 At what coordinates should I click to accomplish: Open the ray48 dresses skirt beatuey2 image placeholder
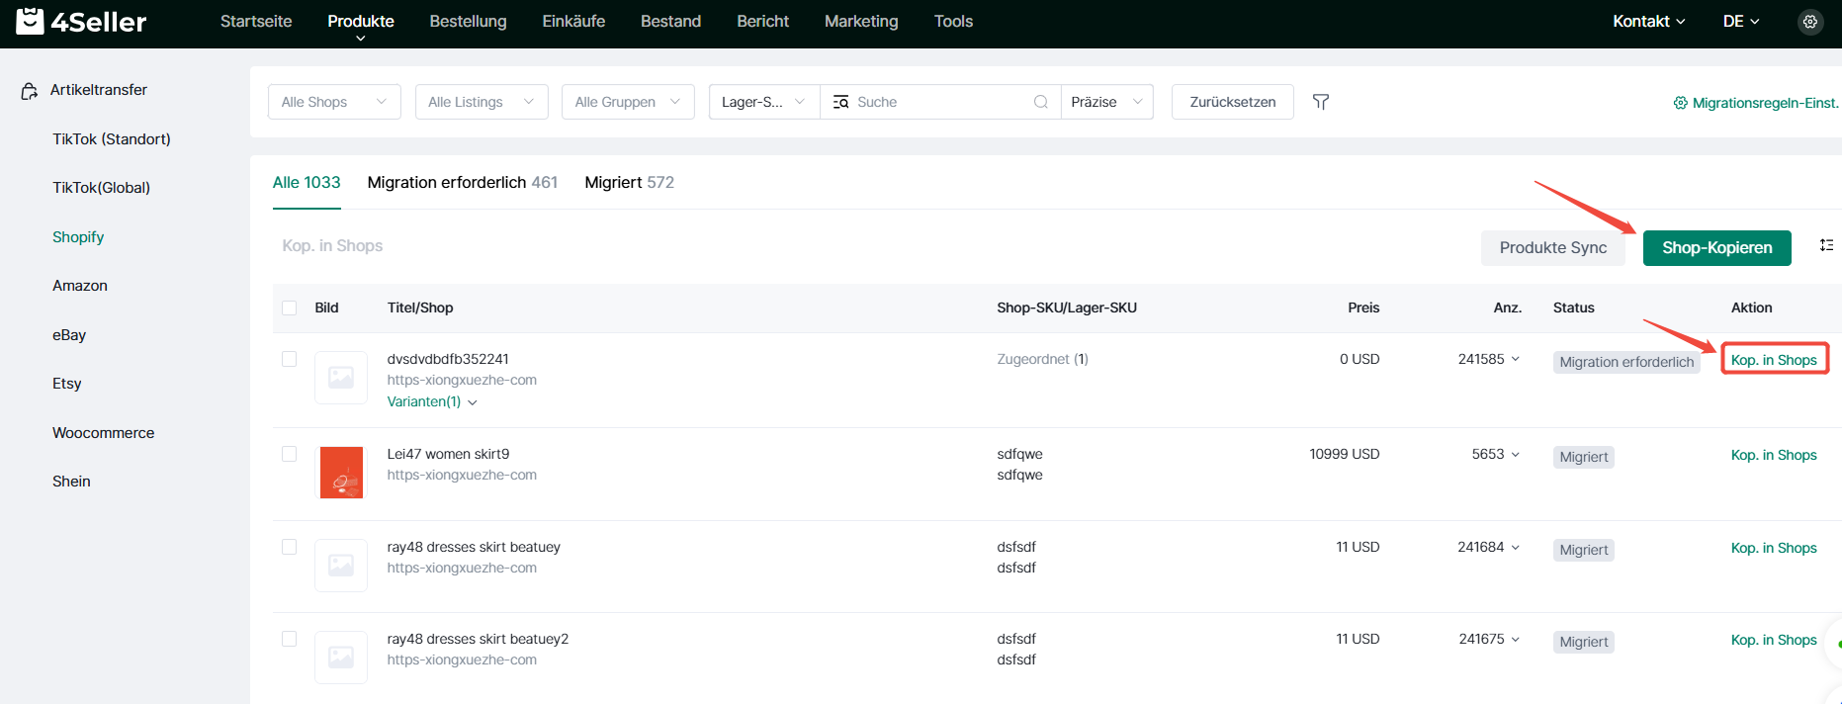[x=341, y=658]
